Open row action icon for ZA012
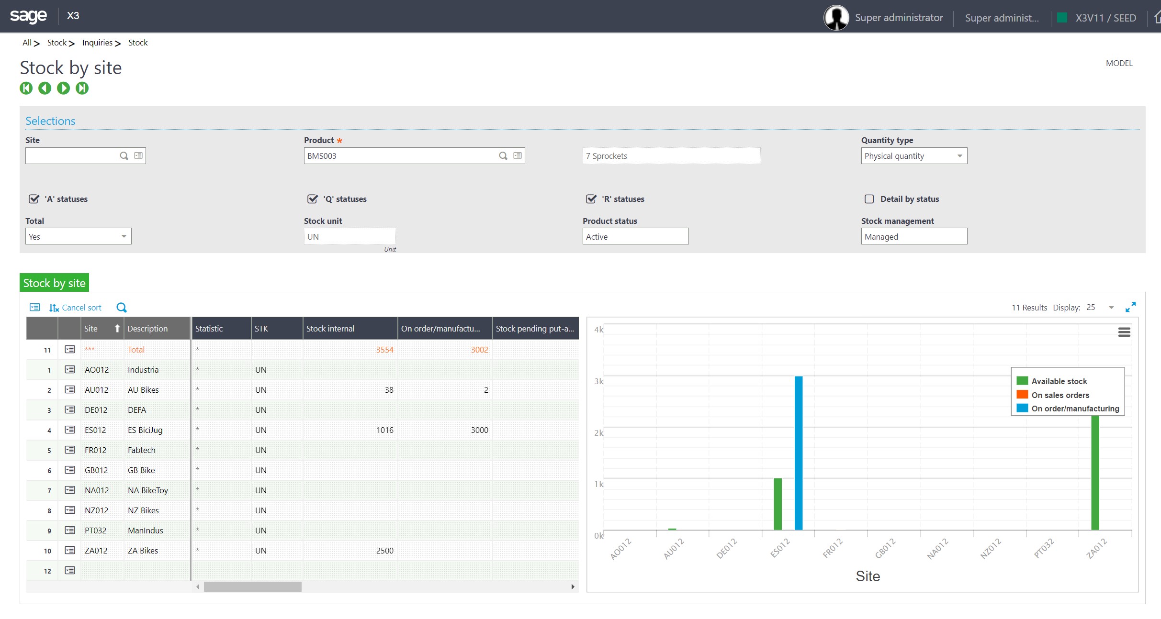The image size is (1161, 619). [70, 551]
